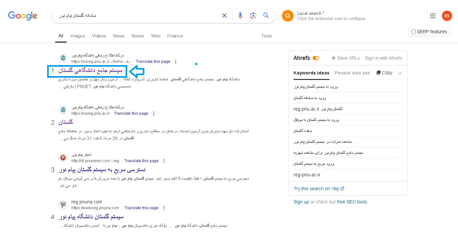The height and width of the screenshot is (235, 458).
Task: Click keyword ورود سریع به سیستم گلستان
Action: 314,164
